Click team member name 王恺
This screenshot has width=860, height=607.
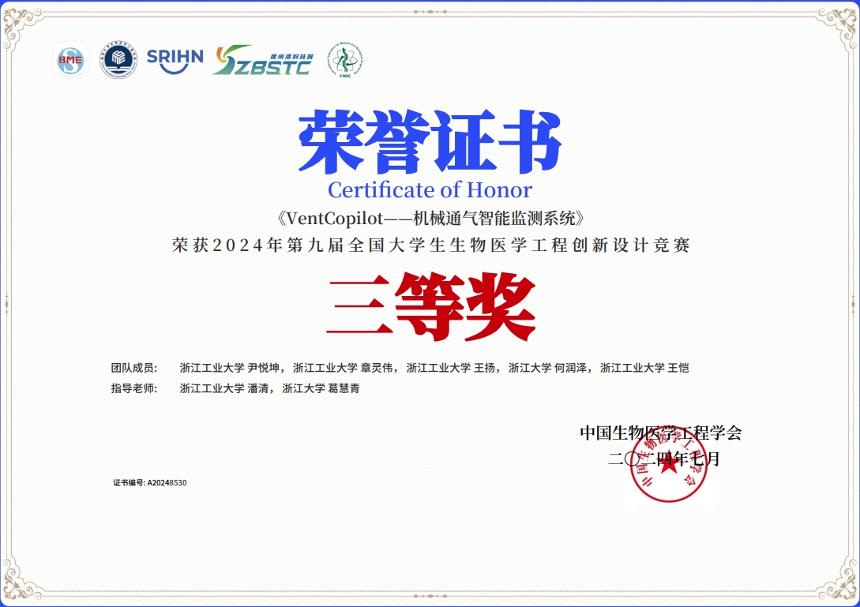coord(678,368)
